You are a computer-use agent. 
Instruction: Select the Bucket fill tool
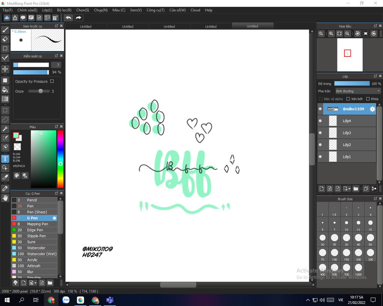[5, 90]
